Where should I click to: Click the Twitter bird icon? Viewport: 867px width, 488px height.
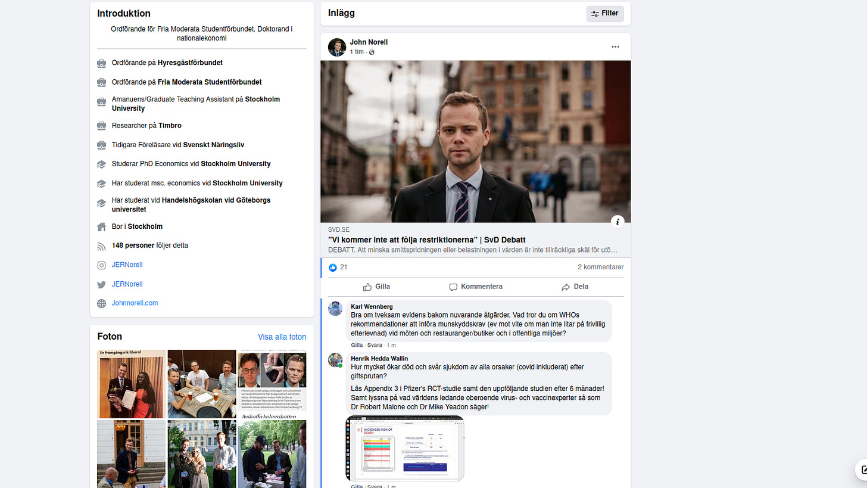coord(101,285)
